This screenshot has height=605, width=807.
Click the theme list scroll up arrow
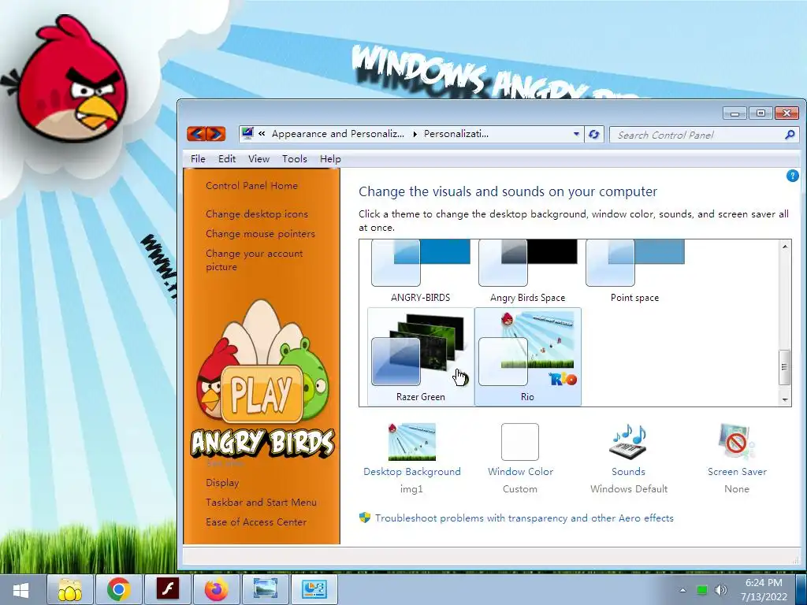click(x=785, y=247)
